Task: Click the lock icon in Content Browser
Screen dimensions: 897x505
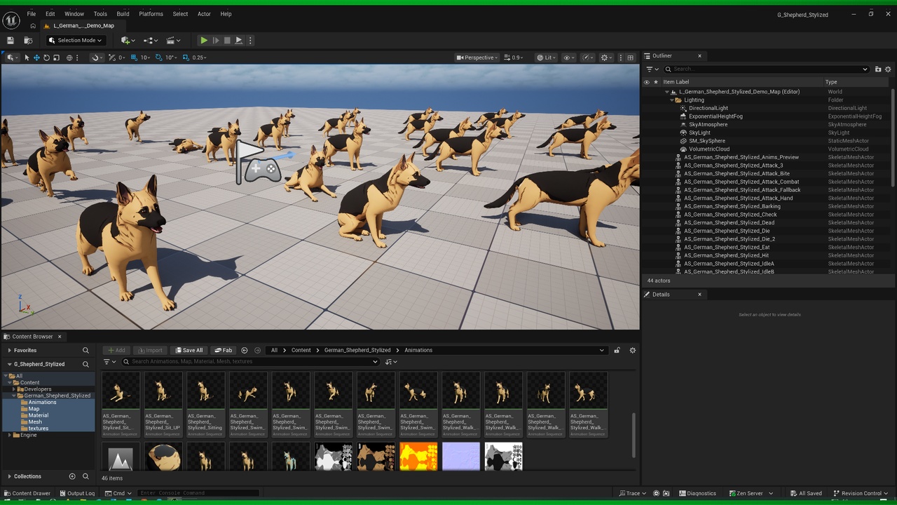Action: coord(617,351)
